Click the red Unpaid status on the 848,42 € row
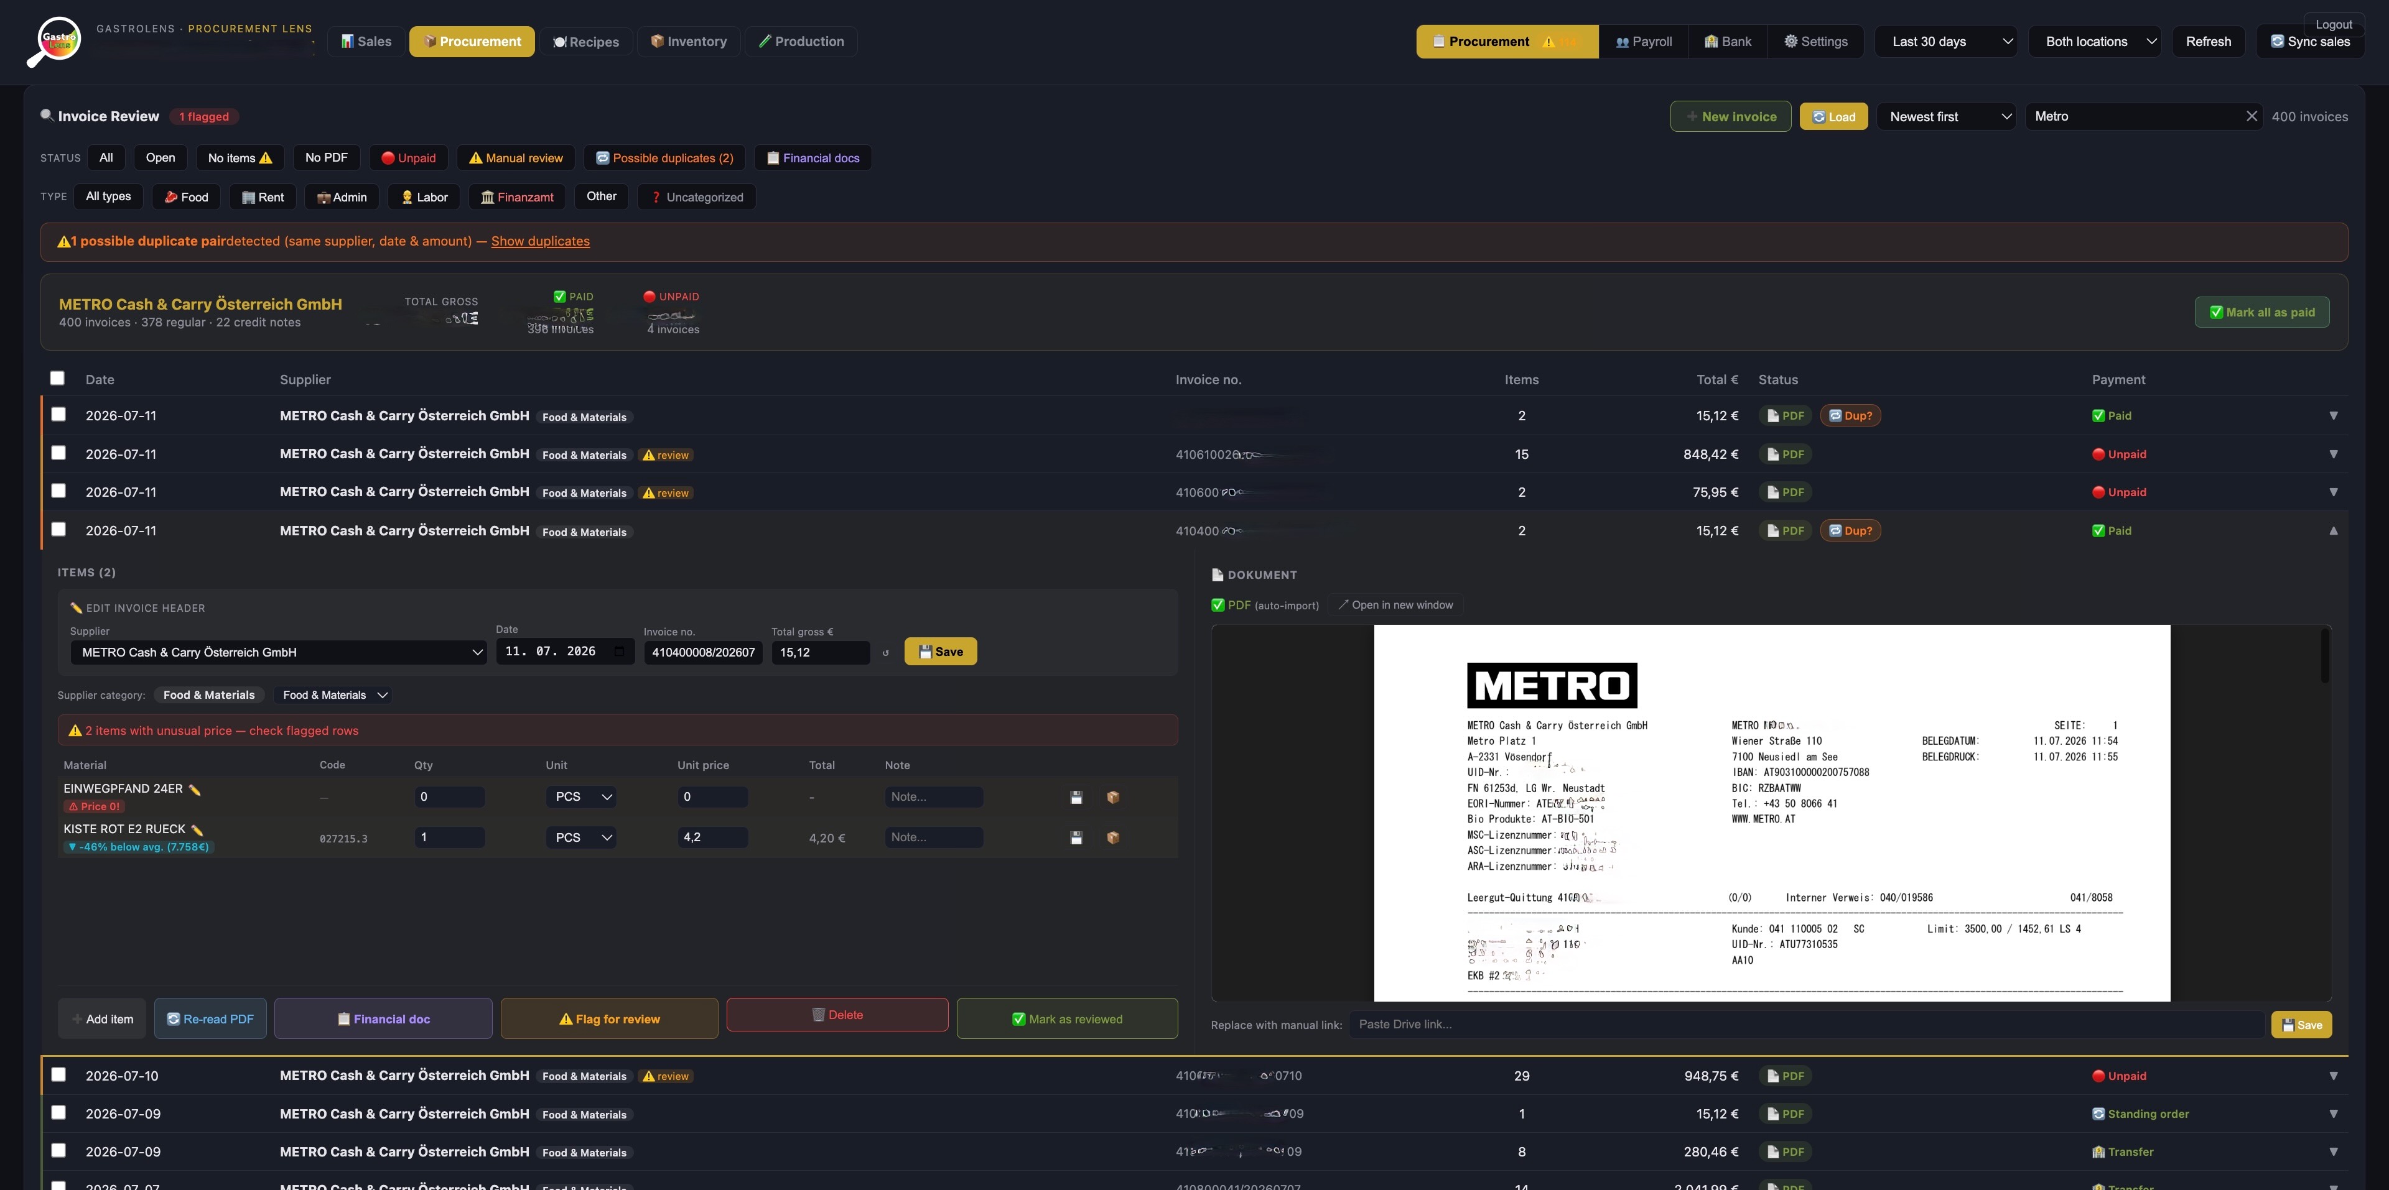This screenshot has height=1190, width=2389. (2119, 454)
